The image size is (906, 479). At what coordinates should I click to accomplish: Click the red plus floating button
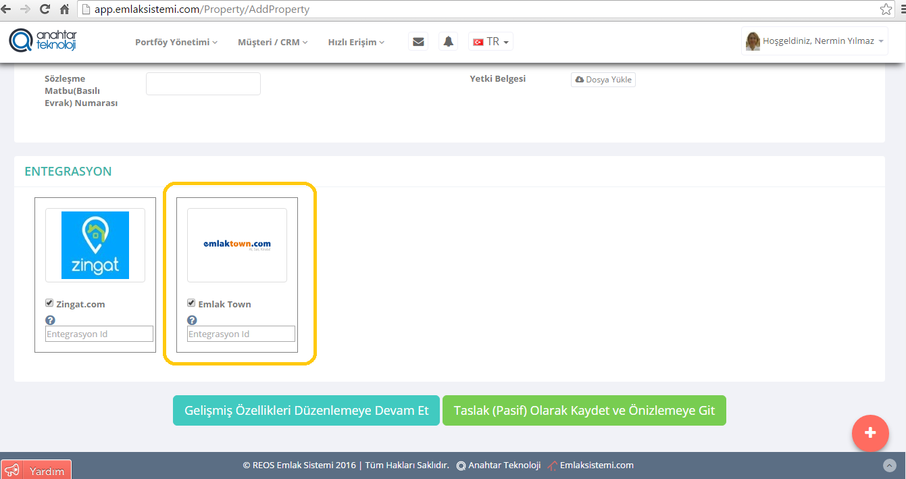(x=870, y=432)
